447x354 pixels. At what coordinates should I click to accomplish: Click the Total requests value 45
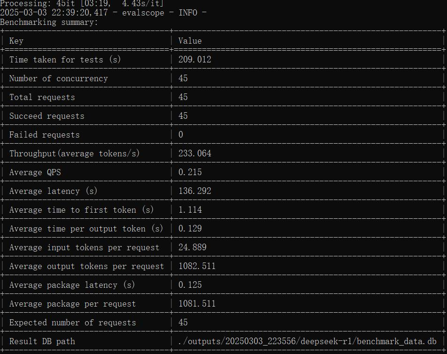coord(182,97)
